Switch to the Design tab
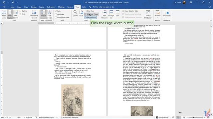This screenshot has width=213, height=119. point(34,7)
